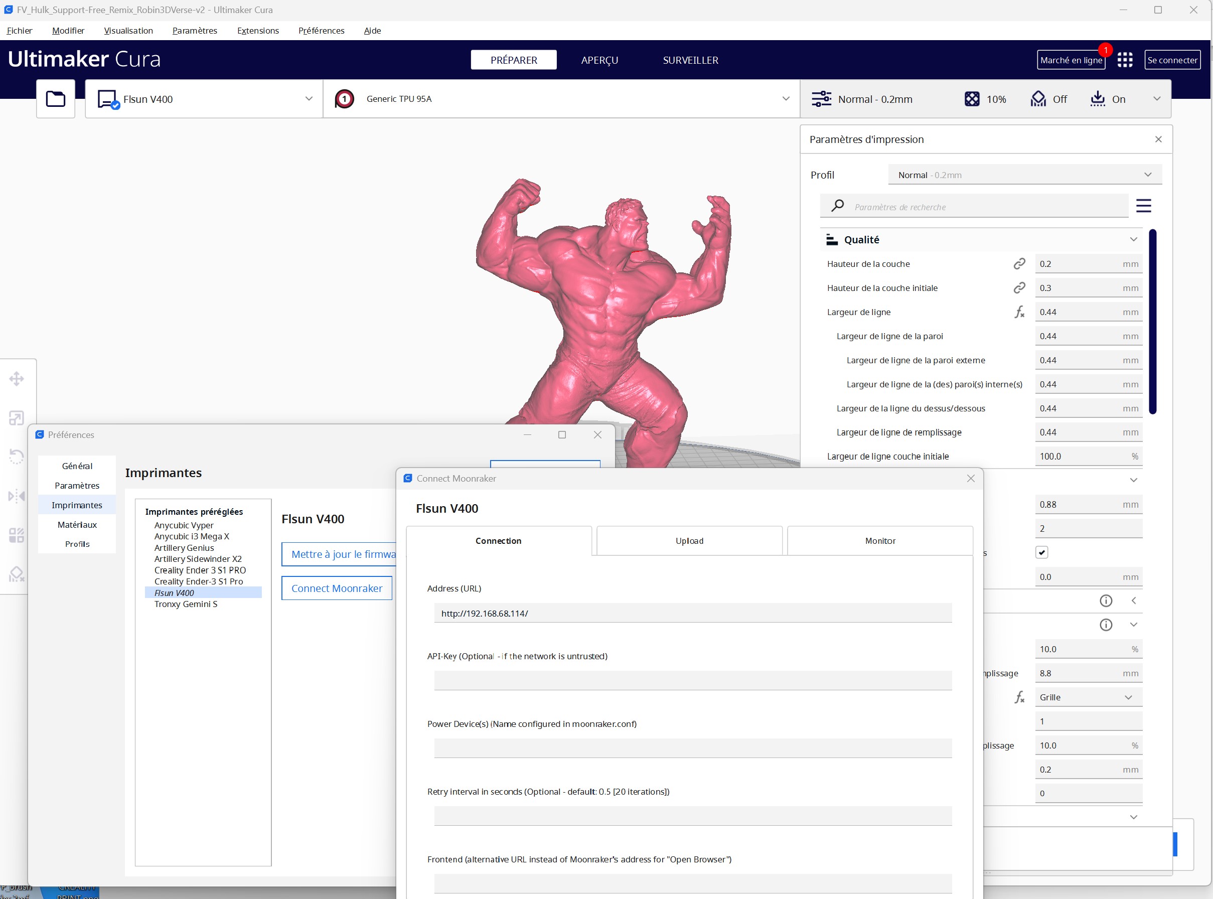Open the application switcher grid icon
The height and width of the screenshot is (899, 1213).
click(1125, 60)
